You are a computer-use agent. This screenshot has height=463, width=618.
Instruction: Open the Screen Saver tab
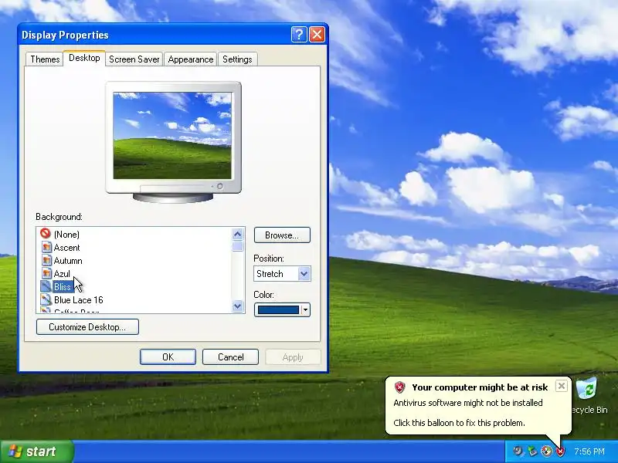134,59
